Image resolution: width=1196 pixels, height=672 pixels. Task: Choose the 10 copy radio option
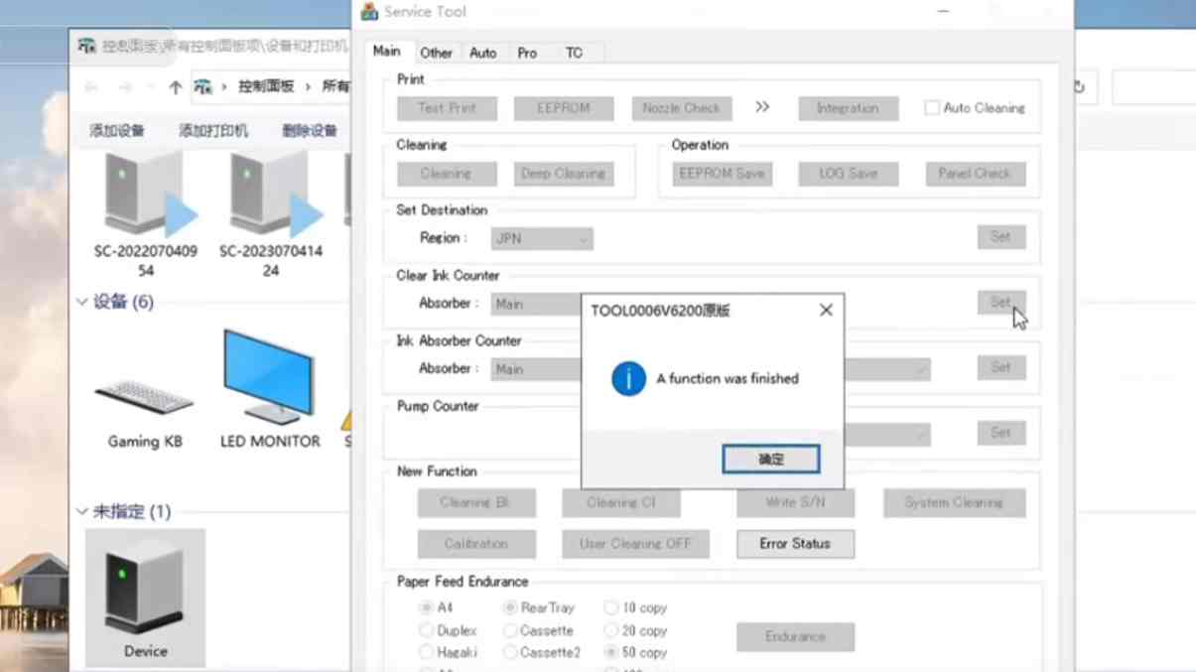(611, 607)
